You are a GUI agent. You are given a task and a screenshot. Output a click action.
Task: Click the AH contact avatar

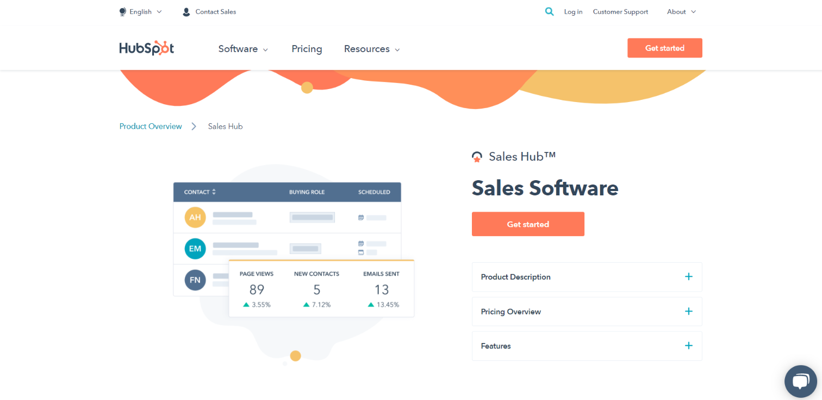coord(195,218)
